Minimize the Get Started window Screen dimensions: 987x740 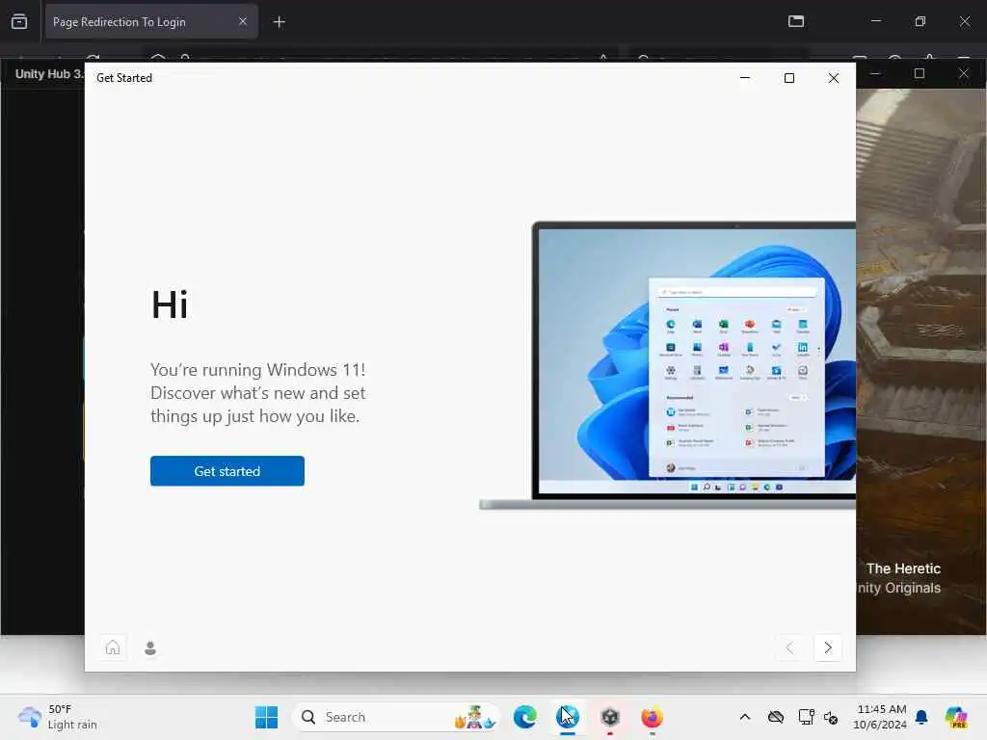pos(745,77)
